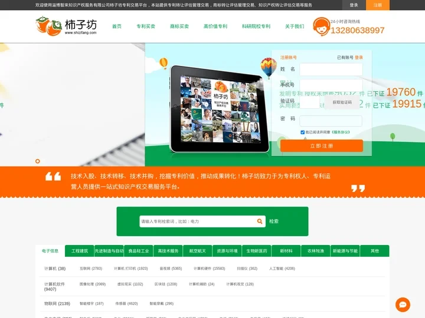
Task: Click the 检索 search button
Action: (x=274, y=221)
